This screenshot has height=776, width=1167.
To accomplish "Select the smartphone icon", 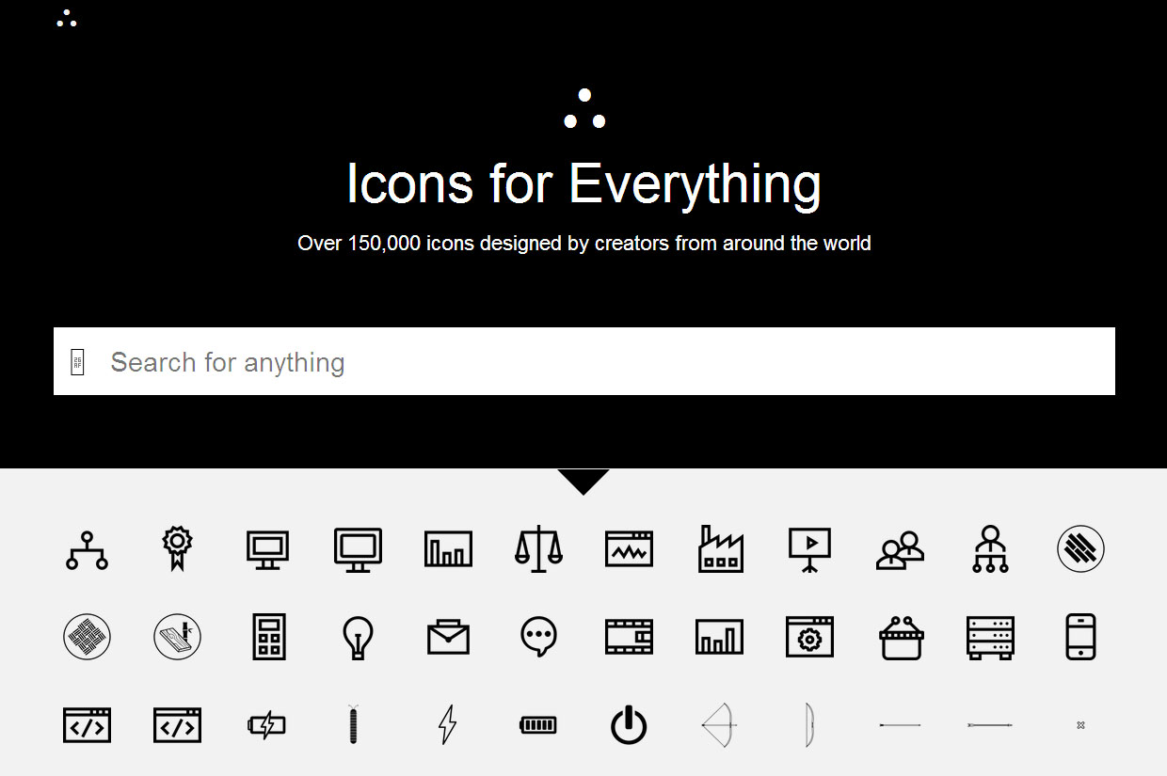I will pyautogui.click(x=1080, y=637).
